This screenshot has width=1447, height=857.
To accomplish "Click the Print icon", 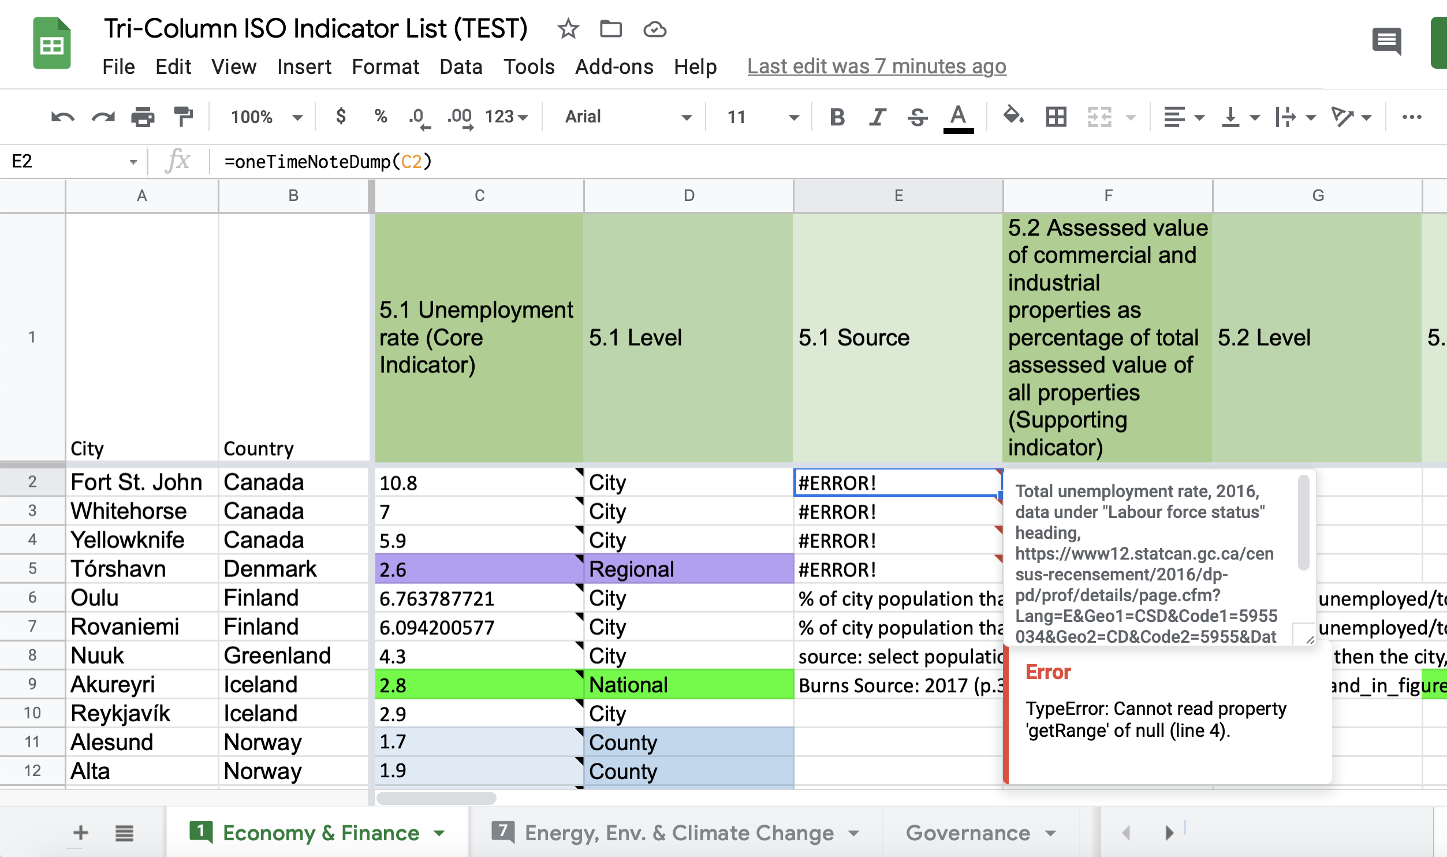I will [x=143, y=117].
